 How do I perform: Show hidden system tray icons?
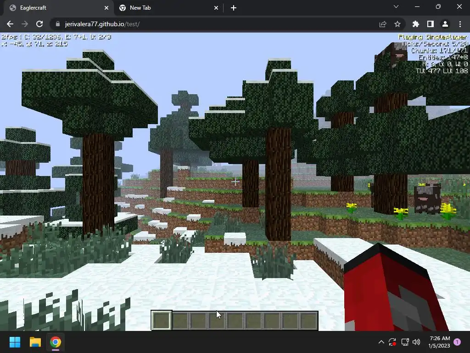coord(381,342)
